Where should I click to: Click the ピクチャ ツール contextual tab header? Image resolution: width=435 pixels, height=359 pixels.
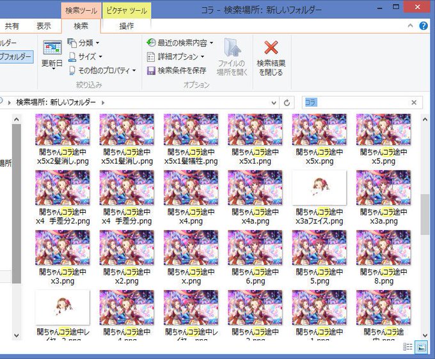[127, 10]
